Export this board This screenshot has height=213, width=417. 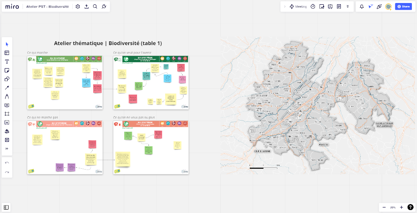pos(86,7)
